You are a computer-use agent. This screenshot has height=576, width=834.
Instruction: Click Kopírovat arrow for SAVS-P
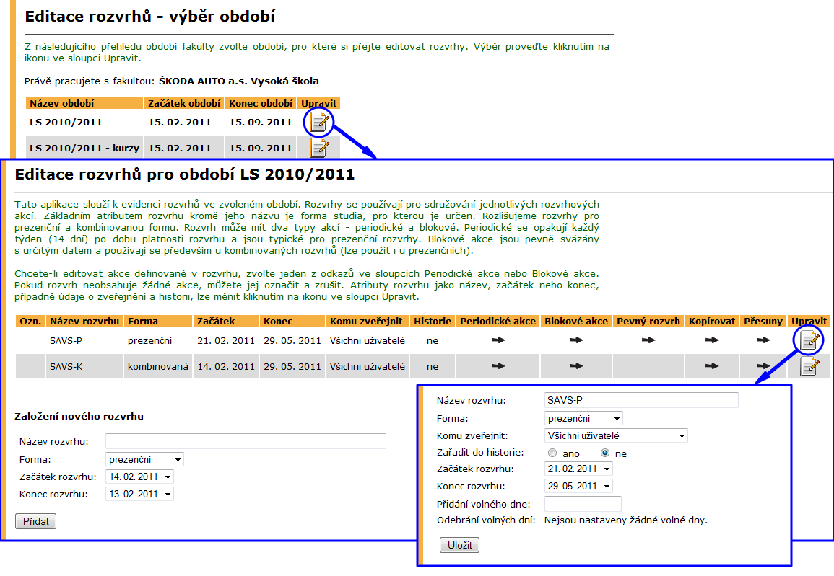712,340
